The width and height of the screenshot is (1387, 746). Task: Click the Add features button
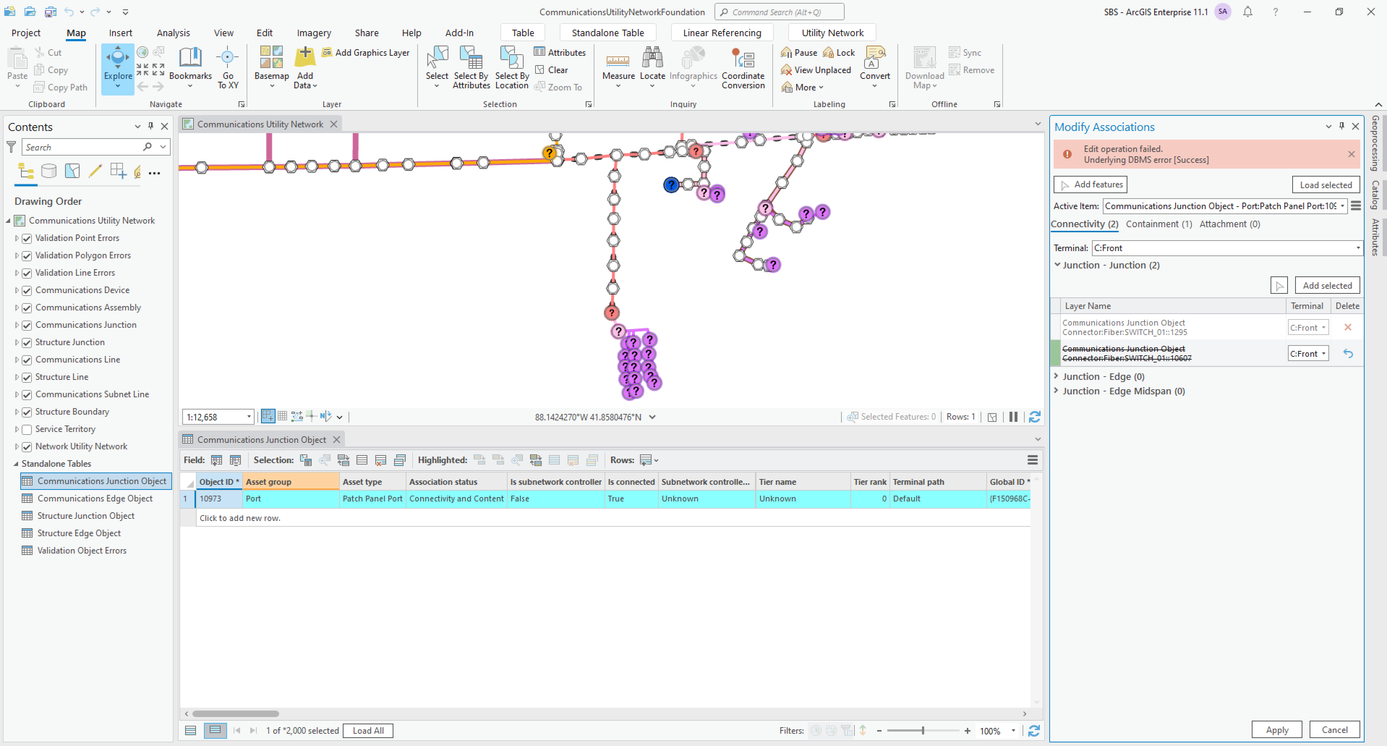click(x=1090, y=185)
